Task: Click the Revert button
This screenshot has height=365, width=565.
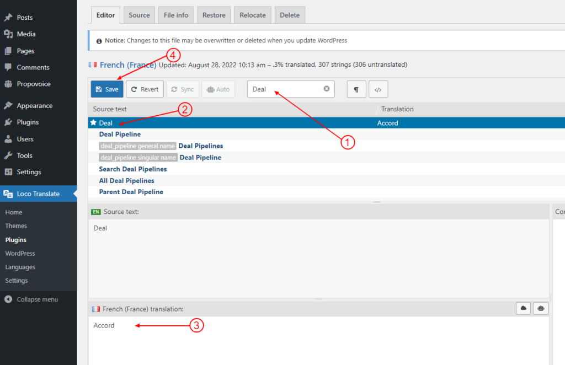Action: coord(145,89)
